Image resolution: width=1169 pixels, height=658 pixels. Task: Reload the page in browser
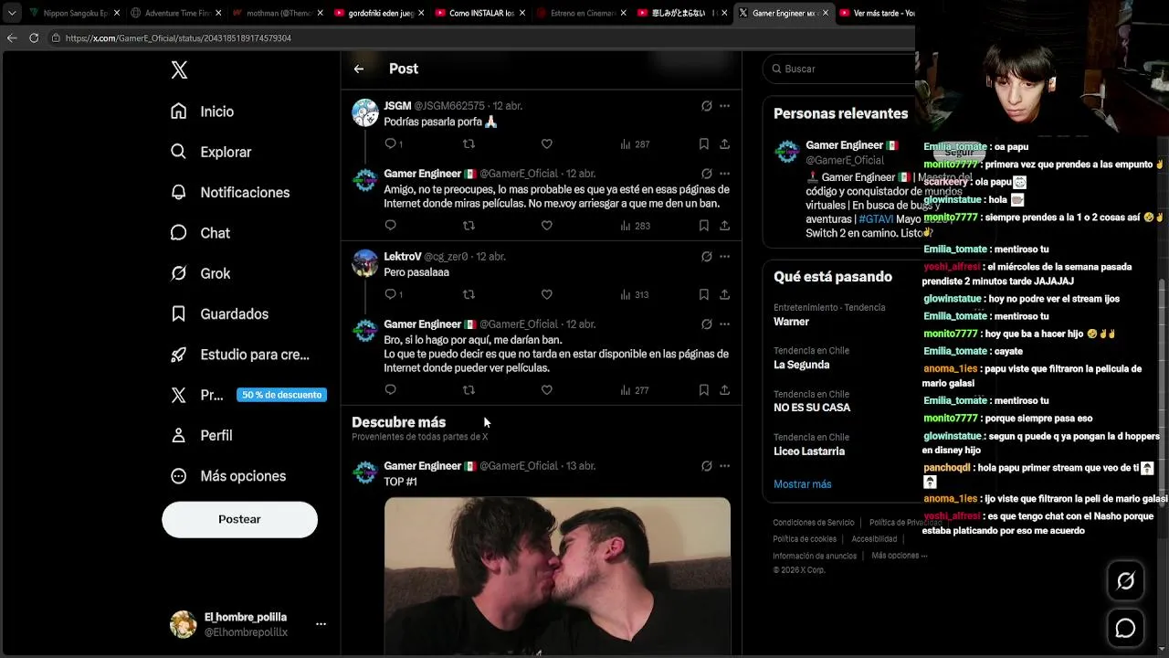point(34,38)
